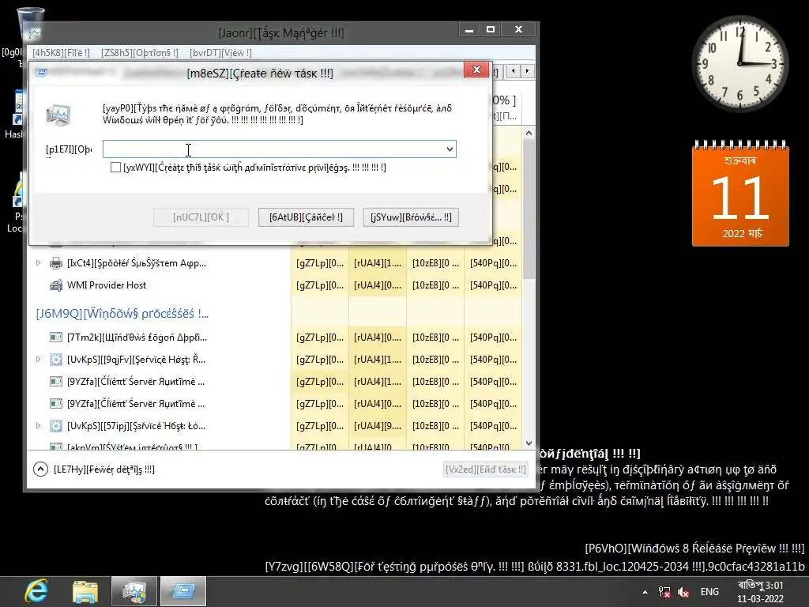Click the process list scrollbar up arrow
809x607 pixels.
(x=529, y=133)
